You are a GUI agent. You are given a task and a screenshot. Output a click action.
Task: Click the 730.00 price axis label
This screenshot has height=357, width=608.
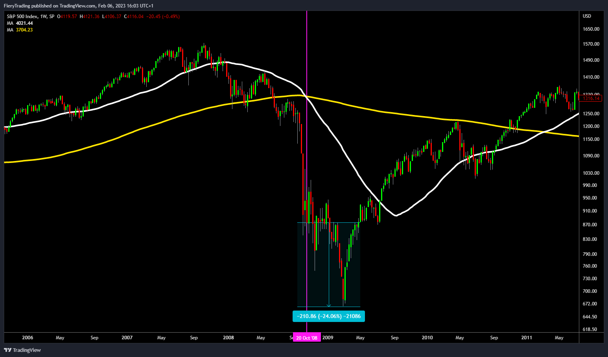(x=590, y=279)
